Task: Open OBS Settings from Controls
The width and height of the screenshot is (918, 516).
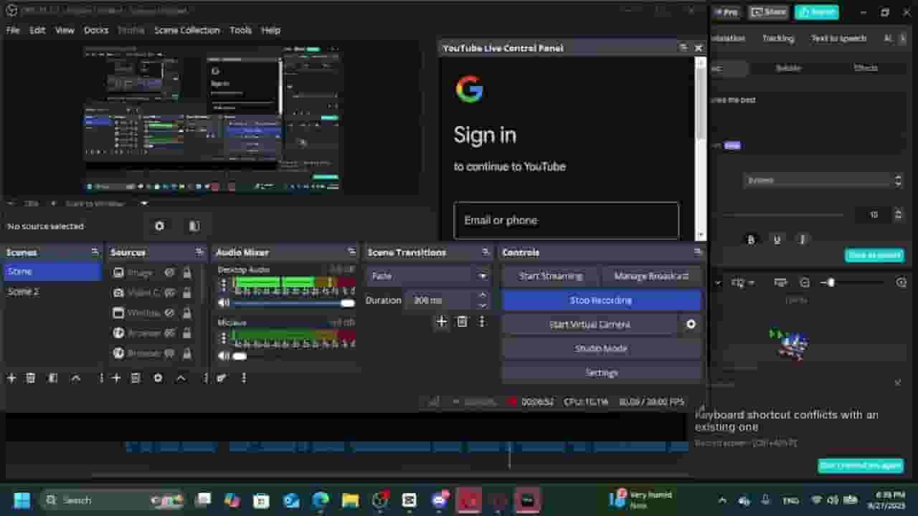Action: click(601, 373)
